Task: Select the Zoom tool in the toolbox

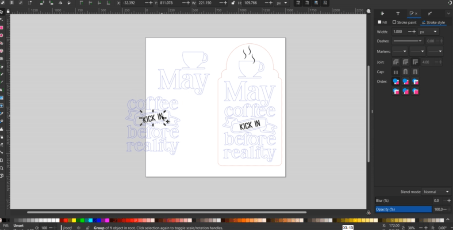Action: coord(2,168)
